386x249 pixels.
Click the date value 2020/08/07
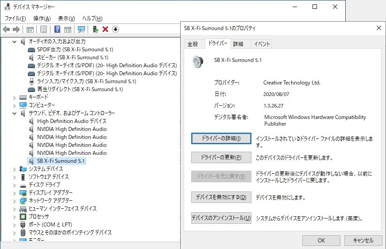click(x=276, y=94)
